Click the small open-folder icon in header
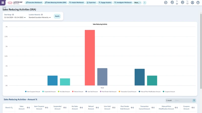The width and height of the screenshot is (202, 113). tap(177, 4)
